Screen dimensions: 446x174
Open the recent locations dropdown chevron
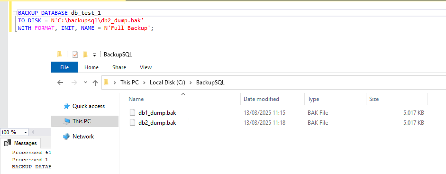85,82
